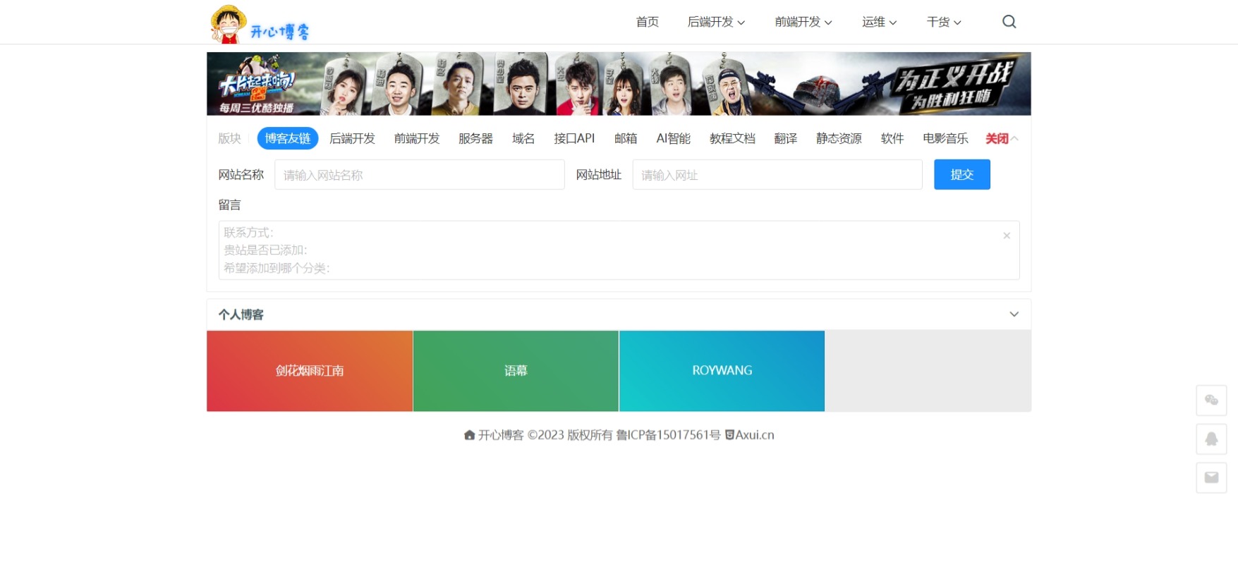Select the 博客友链 category tab

tap(287, 138)
